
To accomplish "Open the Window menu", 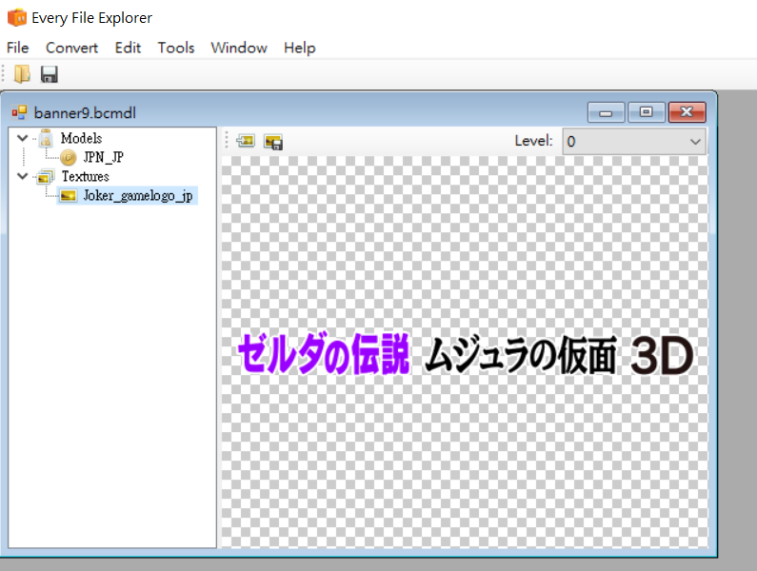I will pos(239,48).
